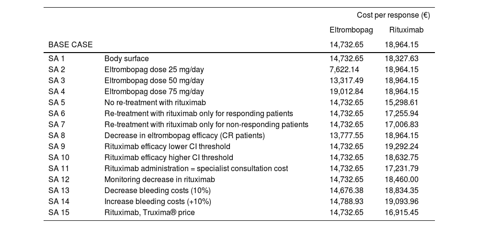
Task: Click "Eltrombopag dose 50 mg/day" text
Action: (x=154, y=81)
